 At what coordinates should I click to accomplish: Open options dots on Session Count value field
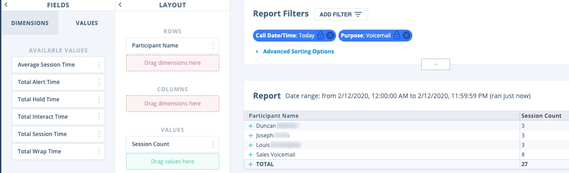[x=213, y=144]
